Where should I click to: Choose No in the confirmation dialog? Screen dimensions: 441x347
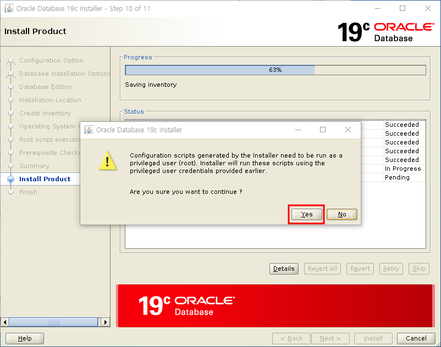(x=342, y=214)
